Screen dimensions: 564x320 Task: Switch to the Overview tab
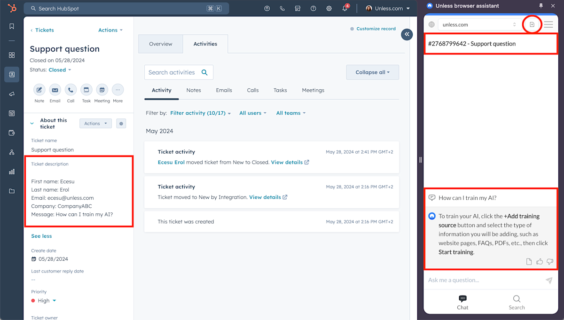pyautogui.click(x=161, y=44)
